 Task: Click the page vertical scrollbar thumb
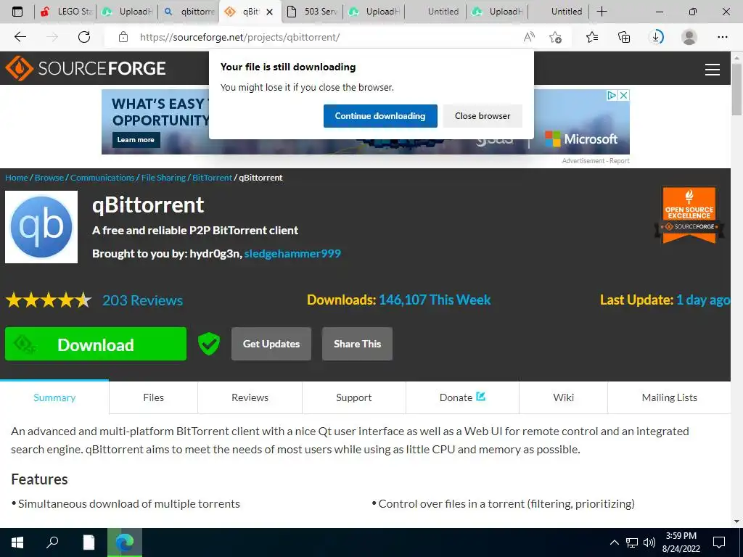(736, 89)
